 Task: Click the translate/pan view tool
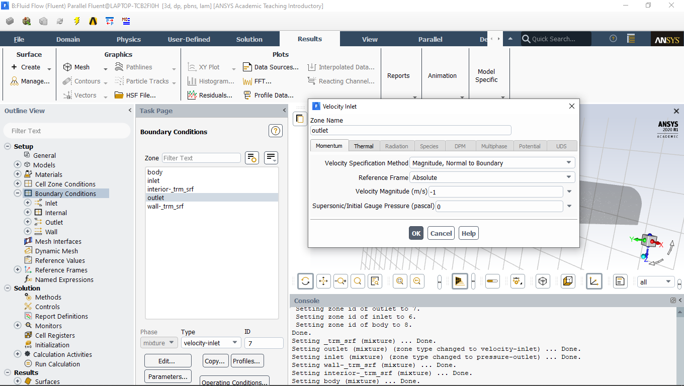323,281
